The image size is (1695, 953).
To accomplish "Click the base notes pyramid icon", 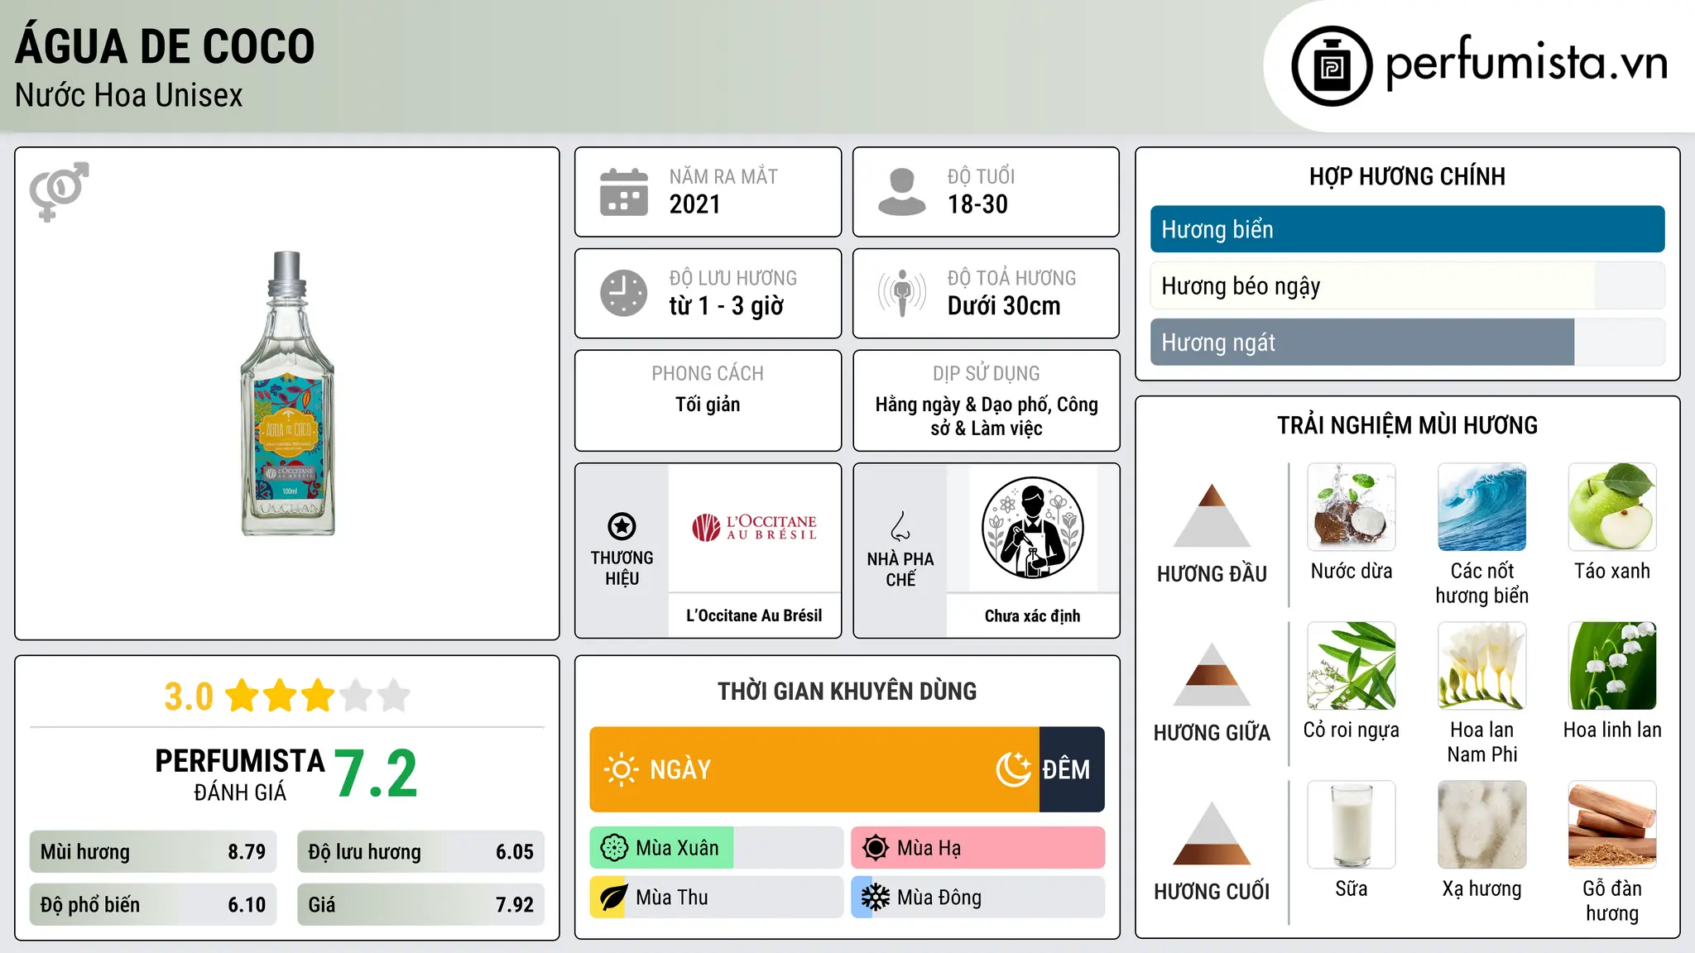I will point(1212,833).
